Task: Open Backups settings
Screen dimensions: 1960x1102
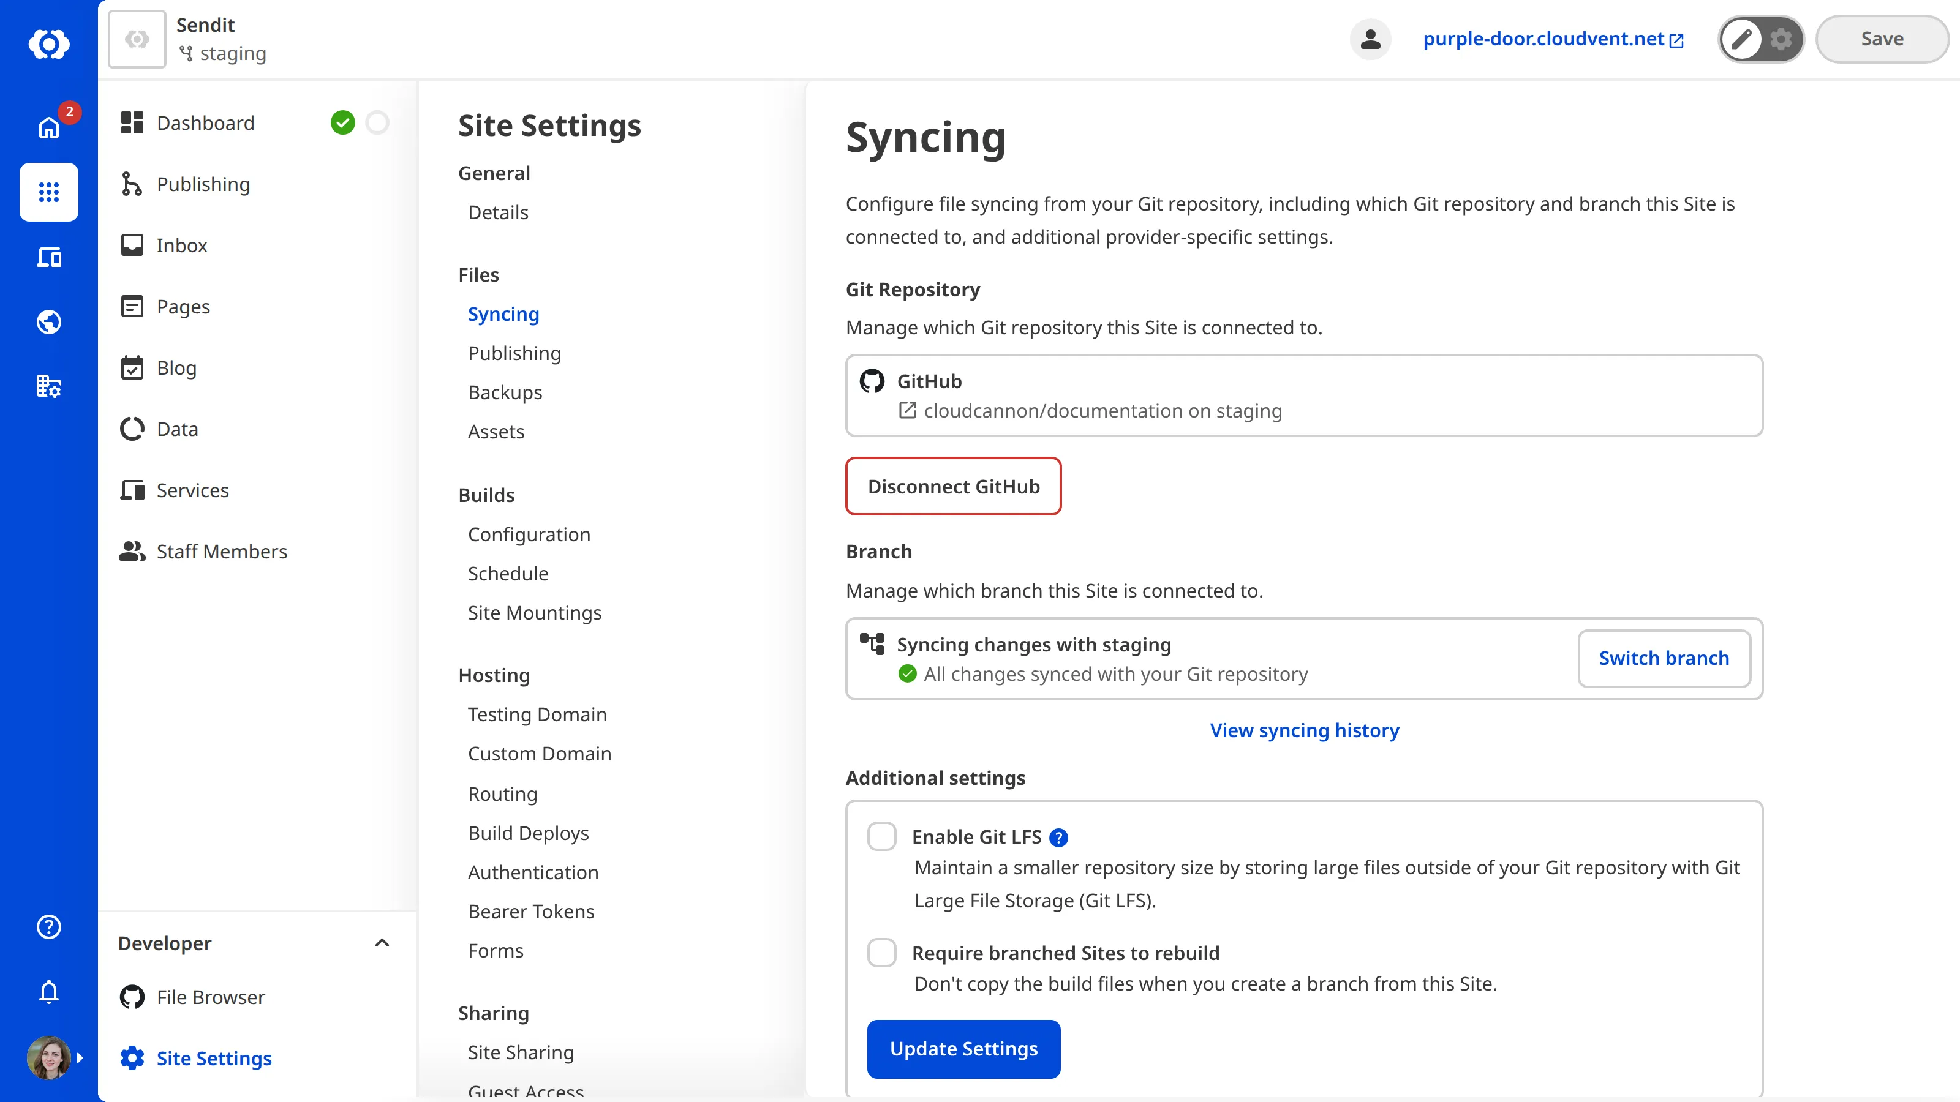Action: 505,392
